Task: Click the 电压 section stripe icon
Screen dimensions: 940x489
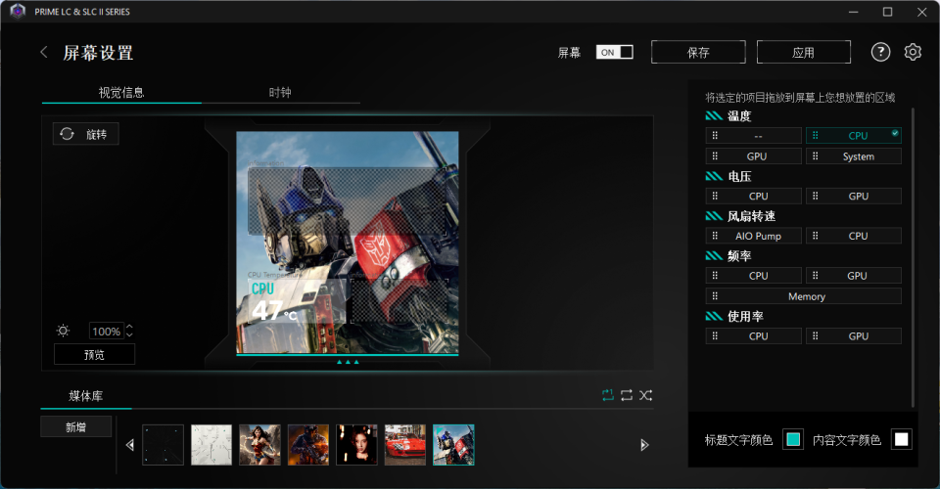Action: (714, 176)
